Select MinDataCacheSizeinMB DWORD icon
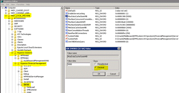Screen dimensions: 179x93 tap(66, 28)
